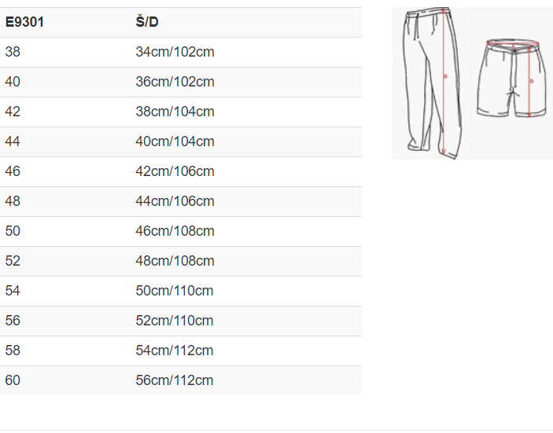This screenshot has width=553, height=433.
Task: Select the size 44 row label
Action: coord(13,141)
